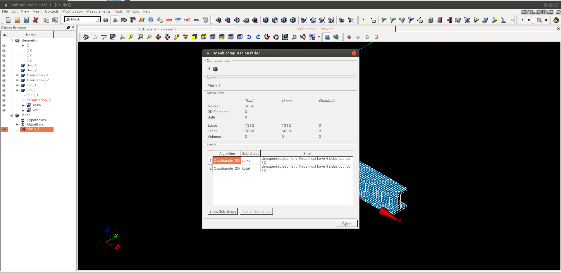This screenshot has width=561, height=273.
Task: Click the Rotate counterclockwise icon
Action: (249, 37)
